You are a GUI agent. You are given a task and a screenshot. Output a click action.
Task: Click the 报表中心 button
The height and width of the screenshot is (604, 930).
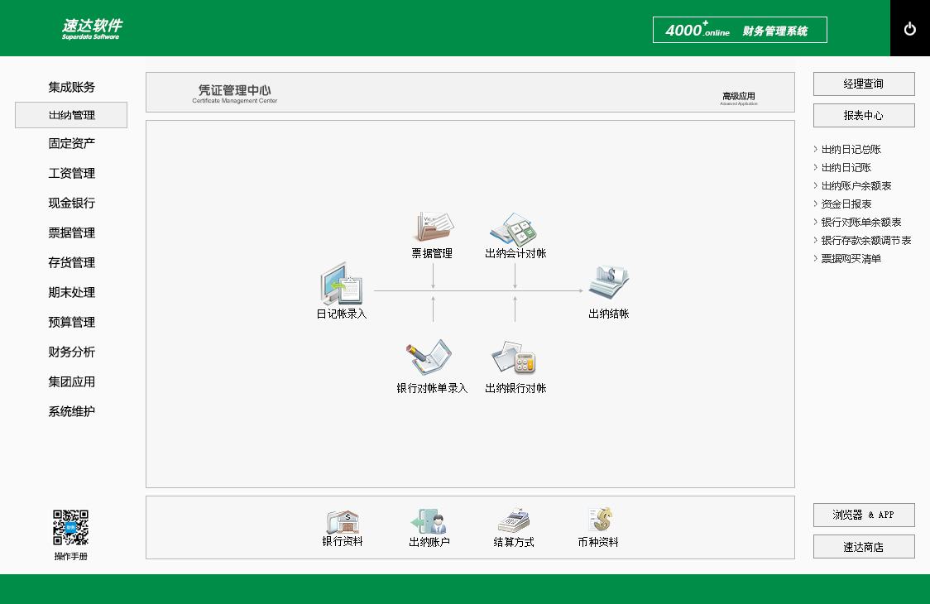point(863,116)
